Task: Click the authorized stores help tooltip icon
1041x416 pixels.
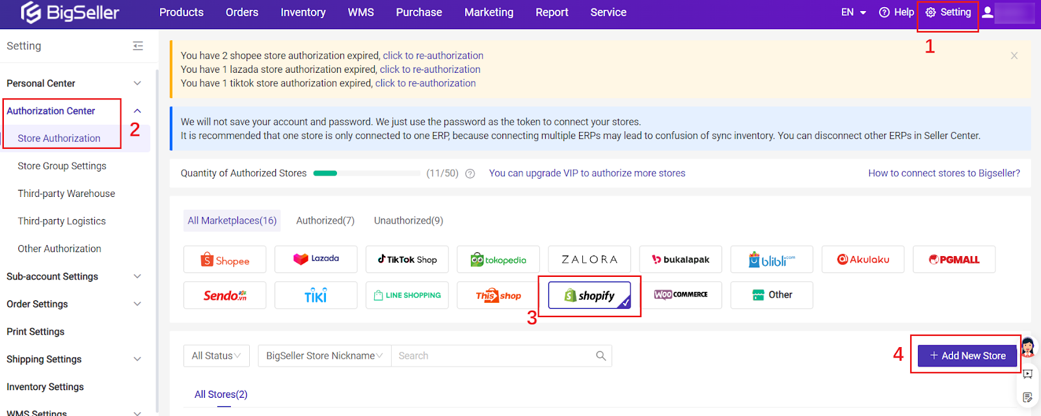Action: click(470, 174)
